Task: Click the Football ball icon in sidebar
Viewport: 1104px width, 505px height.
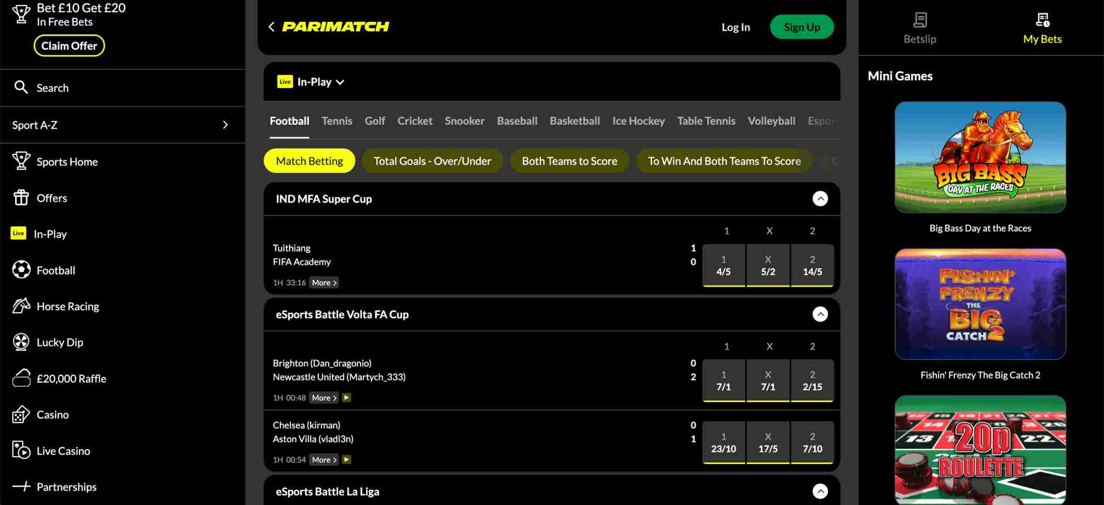Action: [x=21, y=270]
